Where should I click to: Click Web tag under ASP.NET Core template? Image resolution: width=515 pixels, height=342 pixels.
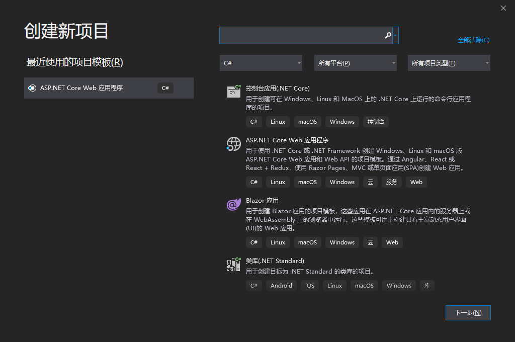click(416, 183)
